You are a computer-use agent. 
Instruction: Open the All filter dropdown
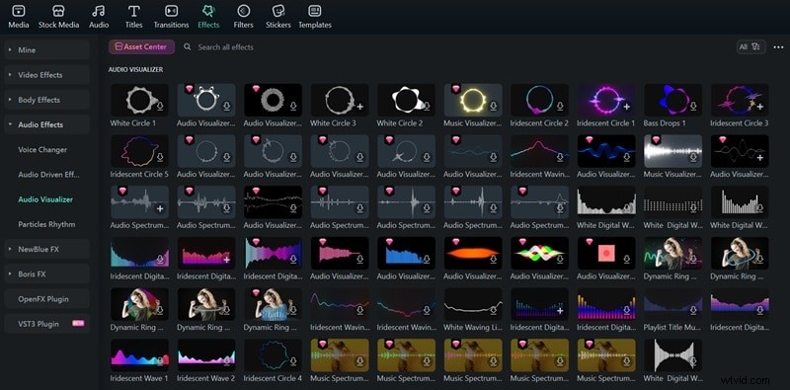[751, 46]
